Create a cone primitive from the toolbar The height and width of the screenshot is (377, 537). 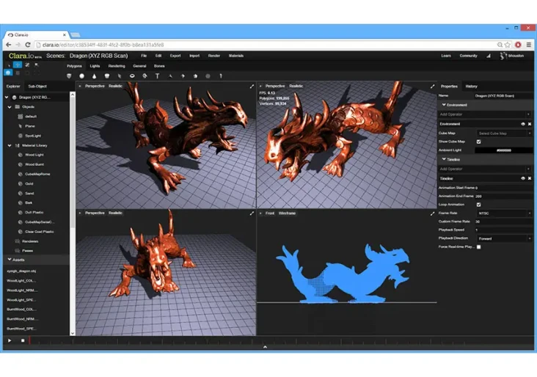pyautogui.click(x=94, y=76)
